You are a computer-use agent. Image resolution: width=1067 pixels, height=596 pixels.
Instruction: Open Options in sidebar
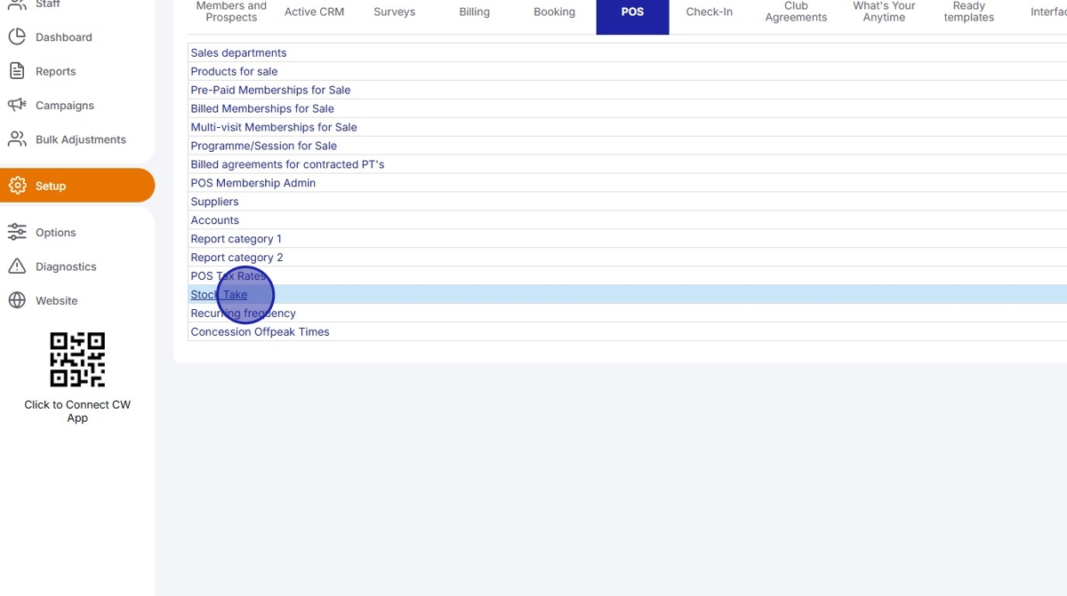coord(55,232)
